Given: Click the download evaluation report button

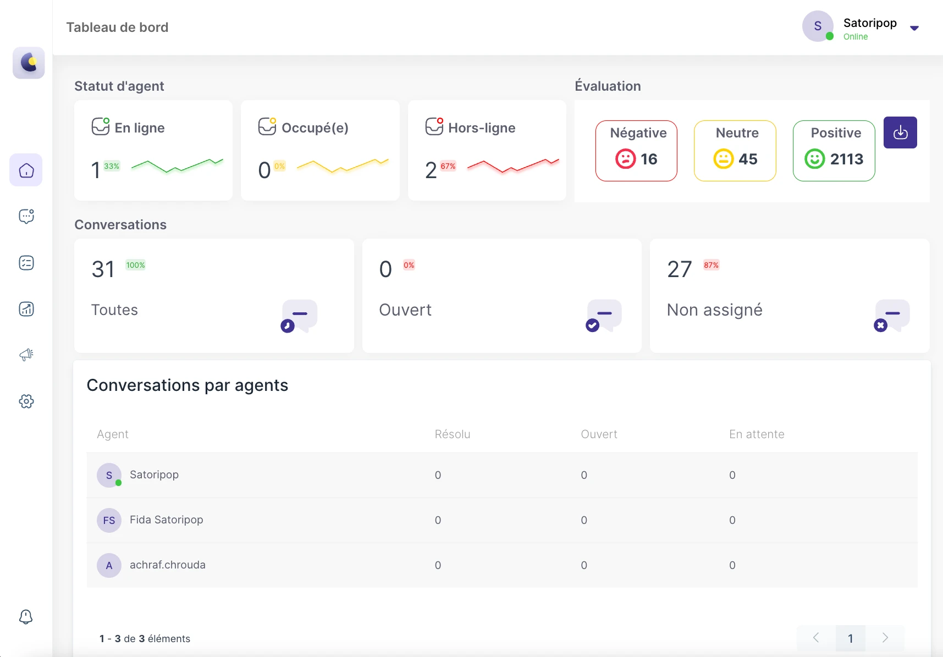Looking at the screenshot, I should click(x=900, y=132).
